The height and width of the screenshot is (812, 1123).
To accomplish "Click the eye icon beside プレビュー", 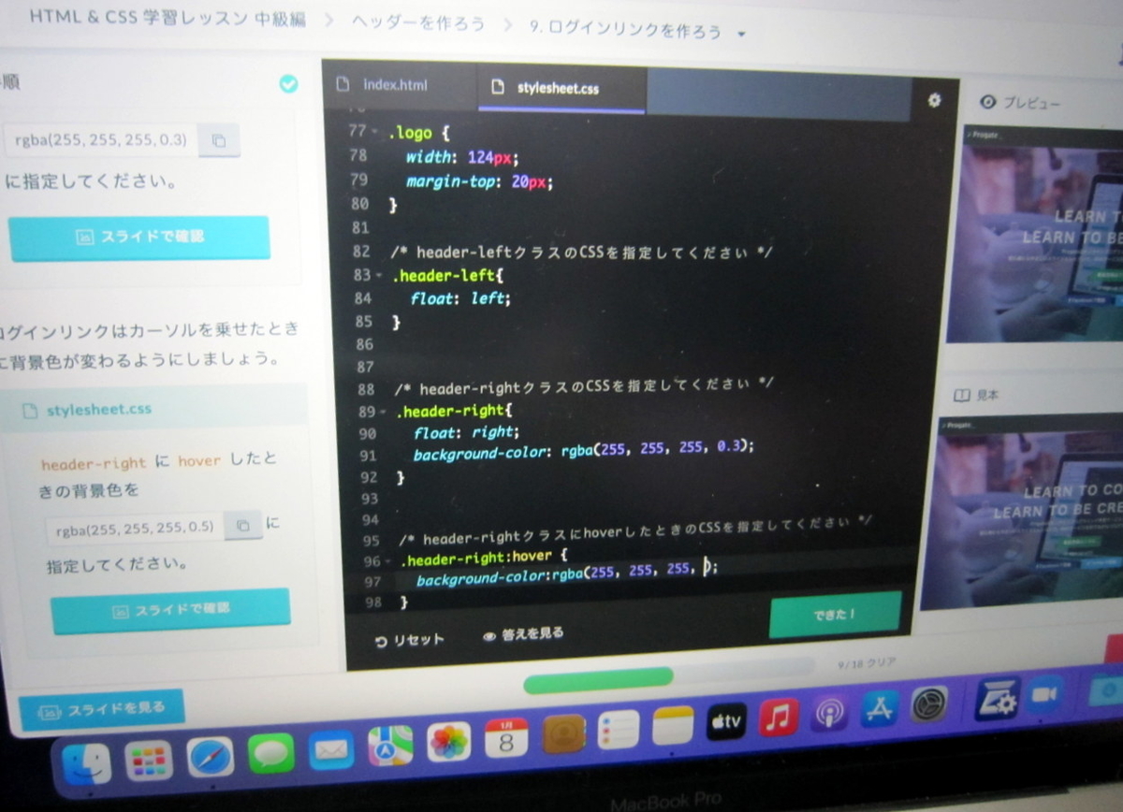I will tap(986, 102).
